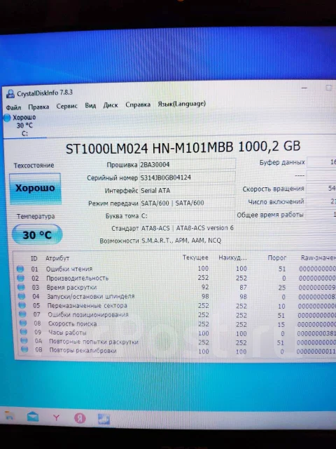Viewport: 336px width, 449px height.
Task: Select the Повторные попытки раскрутки attribute name
Action: tap(94, 342)
